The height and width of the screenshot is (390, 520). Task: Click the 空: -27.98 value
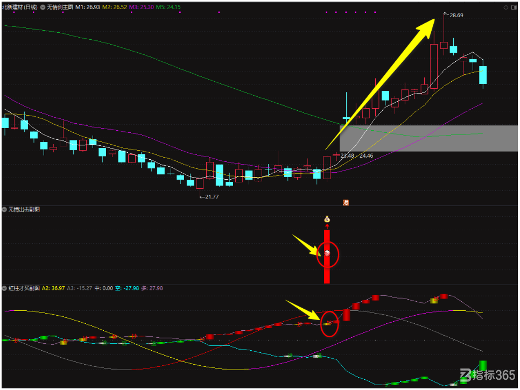click(x=127, y=288)
